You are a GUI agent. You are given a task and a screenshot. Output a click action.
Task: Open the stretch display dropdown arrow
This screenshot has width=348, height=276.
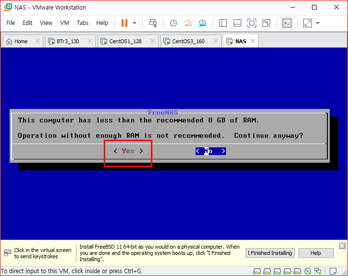tap(318, 23)
